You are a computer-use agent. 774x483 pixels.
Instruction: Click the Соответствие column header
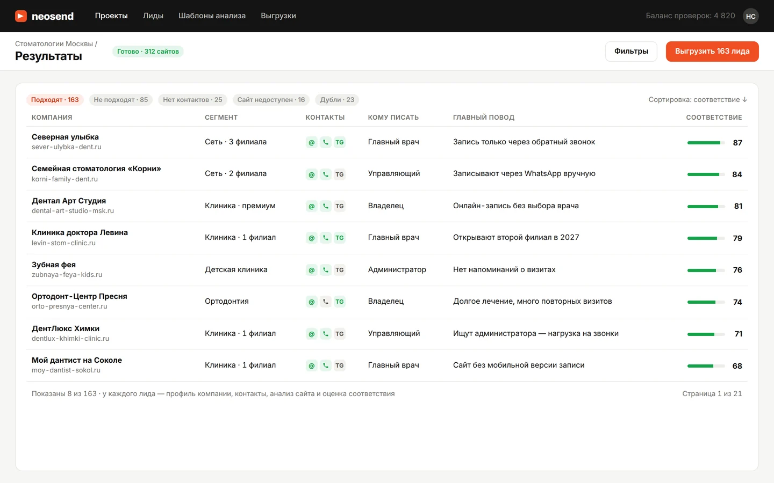[714, 118]
